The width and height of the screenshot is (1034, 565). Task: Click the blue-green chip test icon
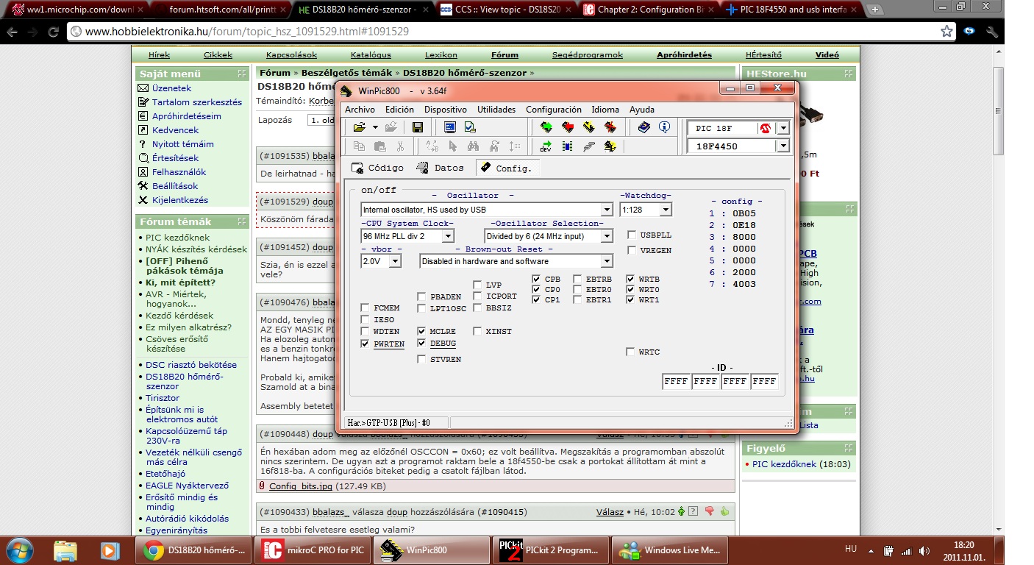pyautogui.click(x=567, y=146)
